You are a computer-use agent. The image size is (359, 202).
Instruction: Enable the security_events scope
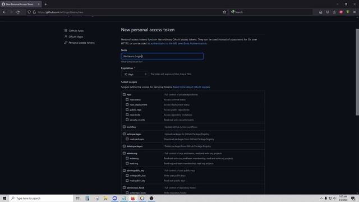click(127, 120)
